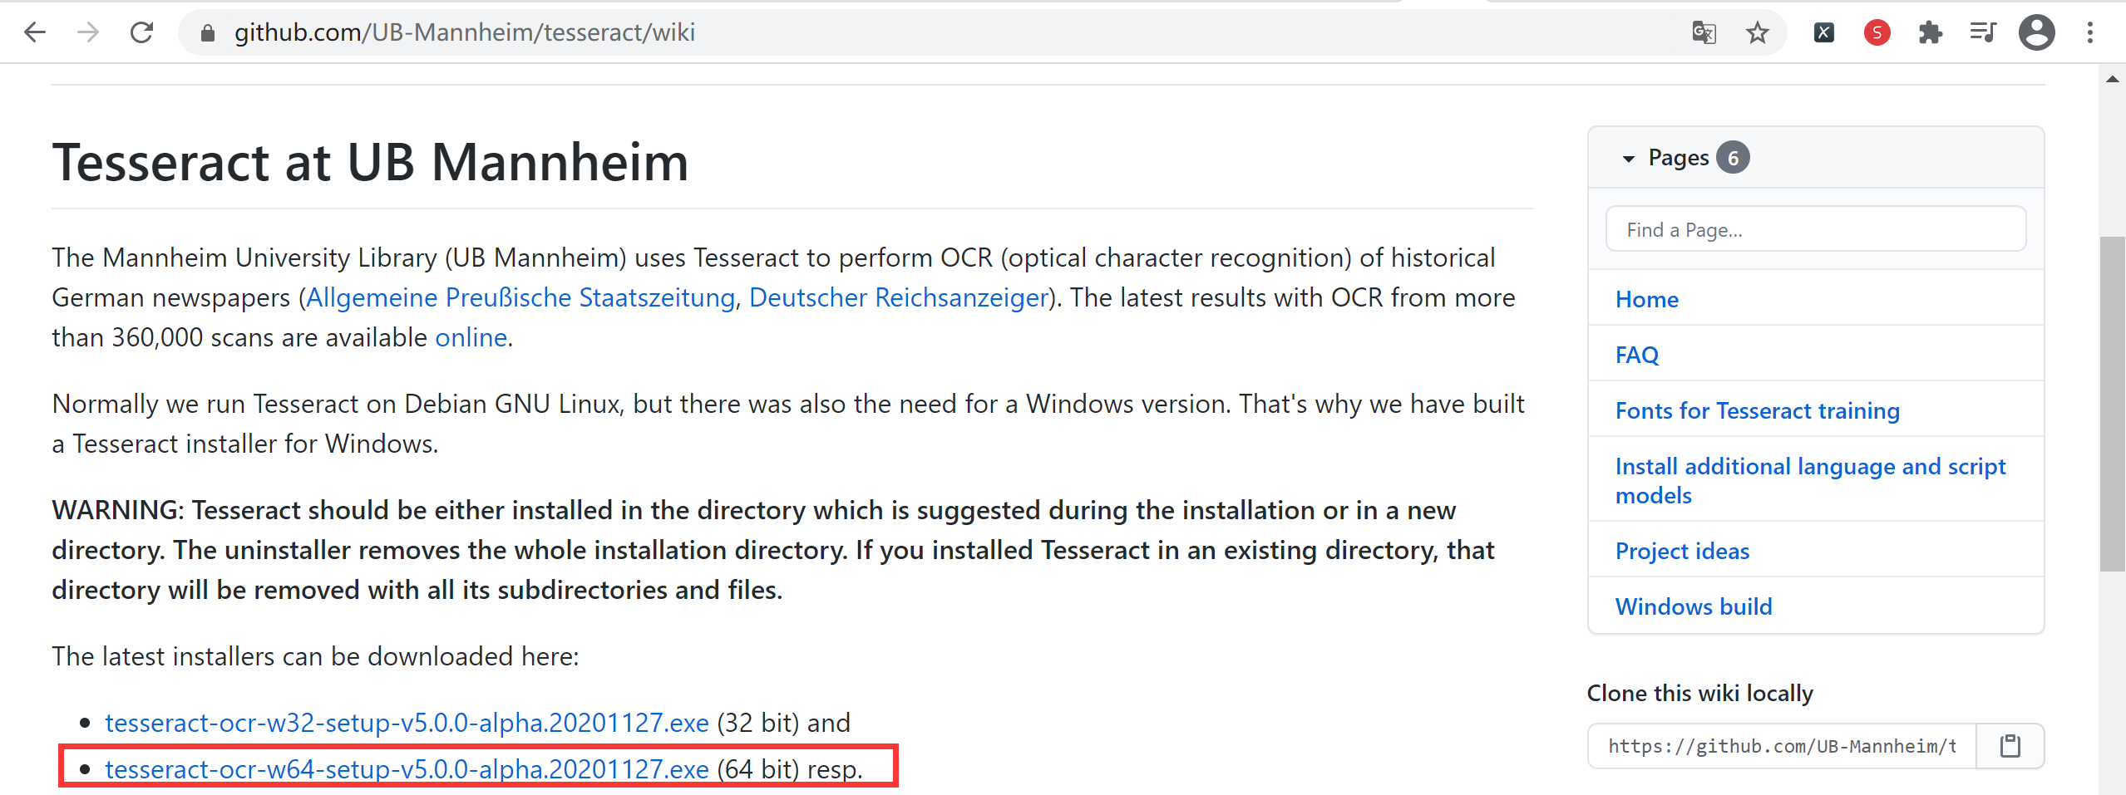The height and width of the screenshot is (795, 2126).
Task: Copy the wiki clone URL to clipboard
Action: (x=2010, y=746)
